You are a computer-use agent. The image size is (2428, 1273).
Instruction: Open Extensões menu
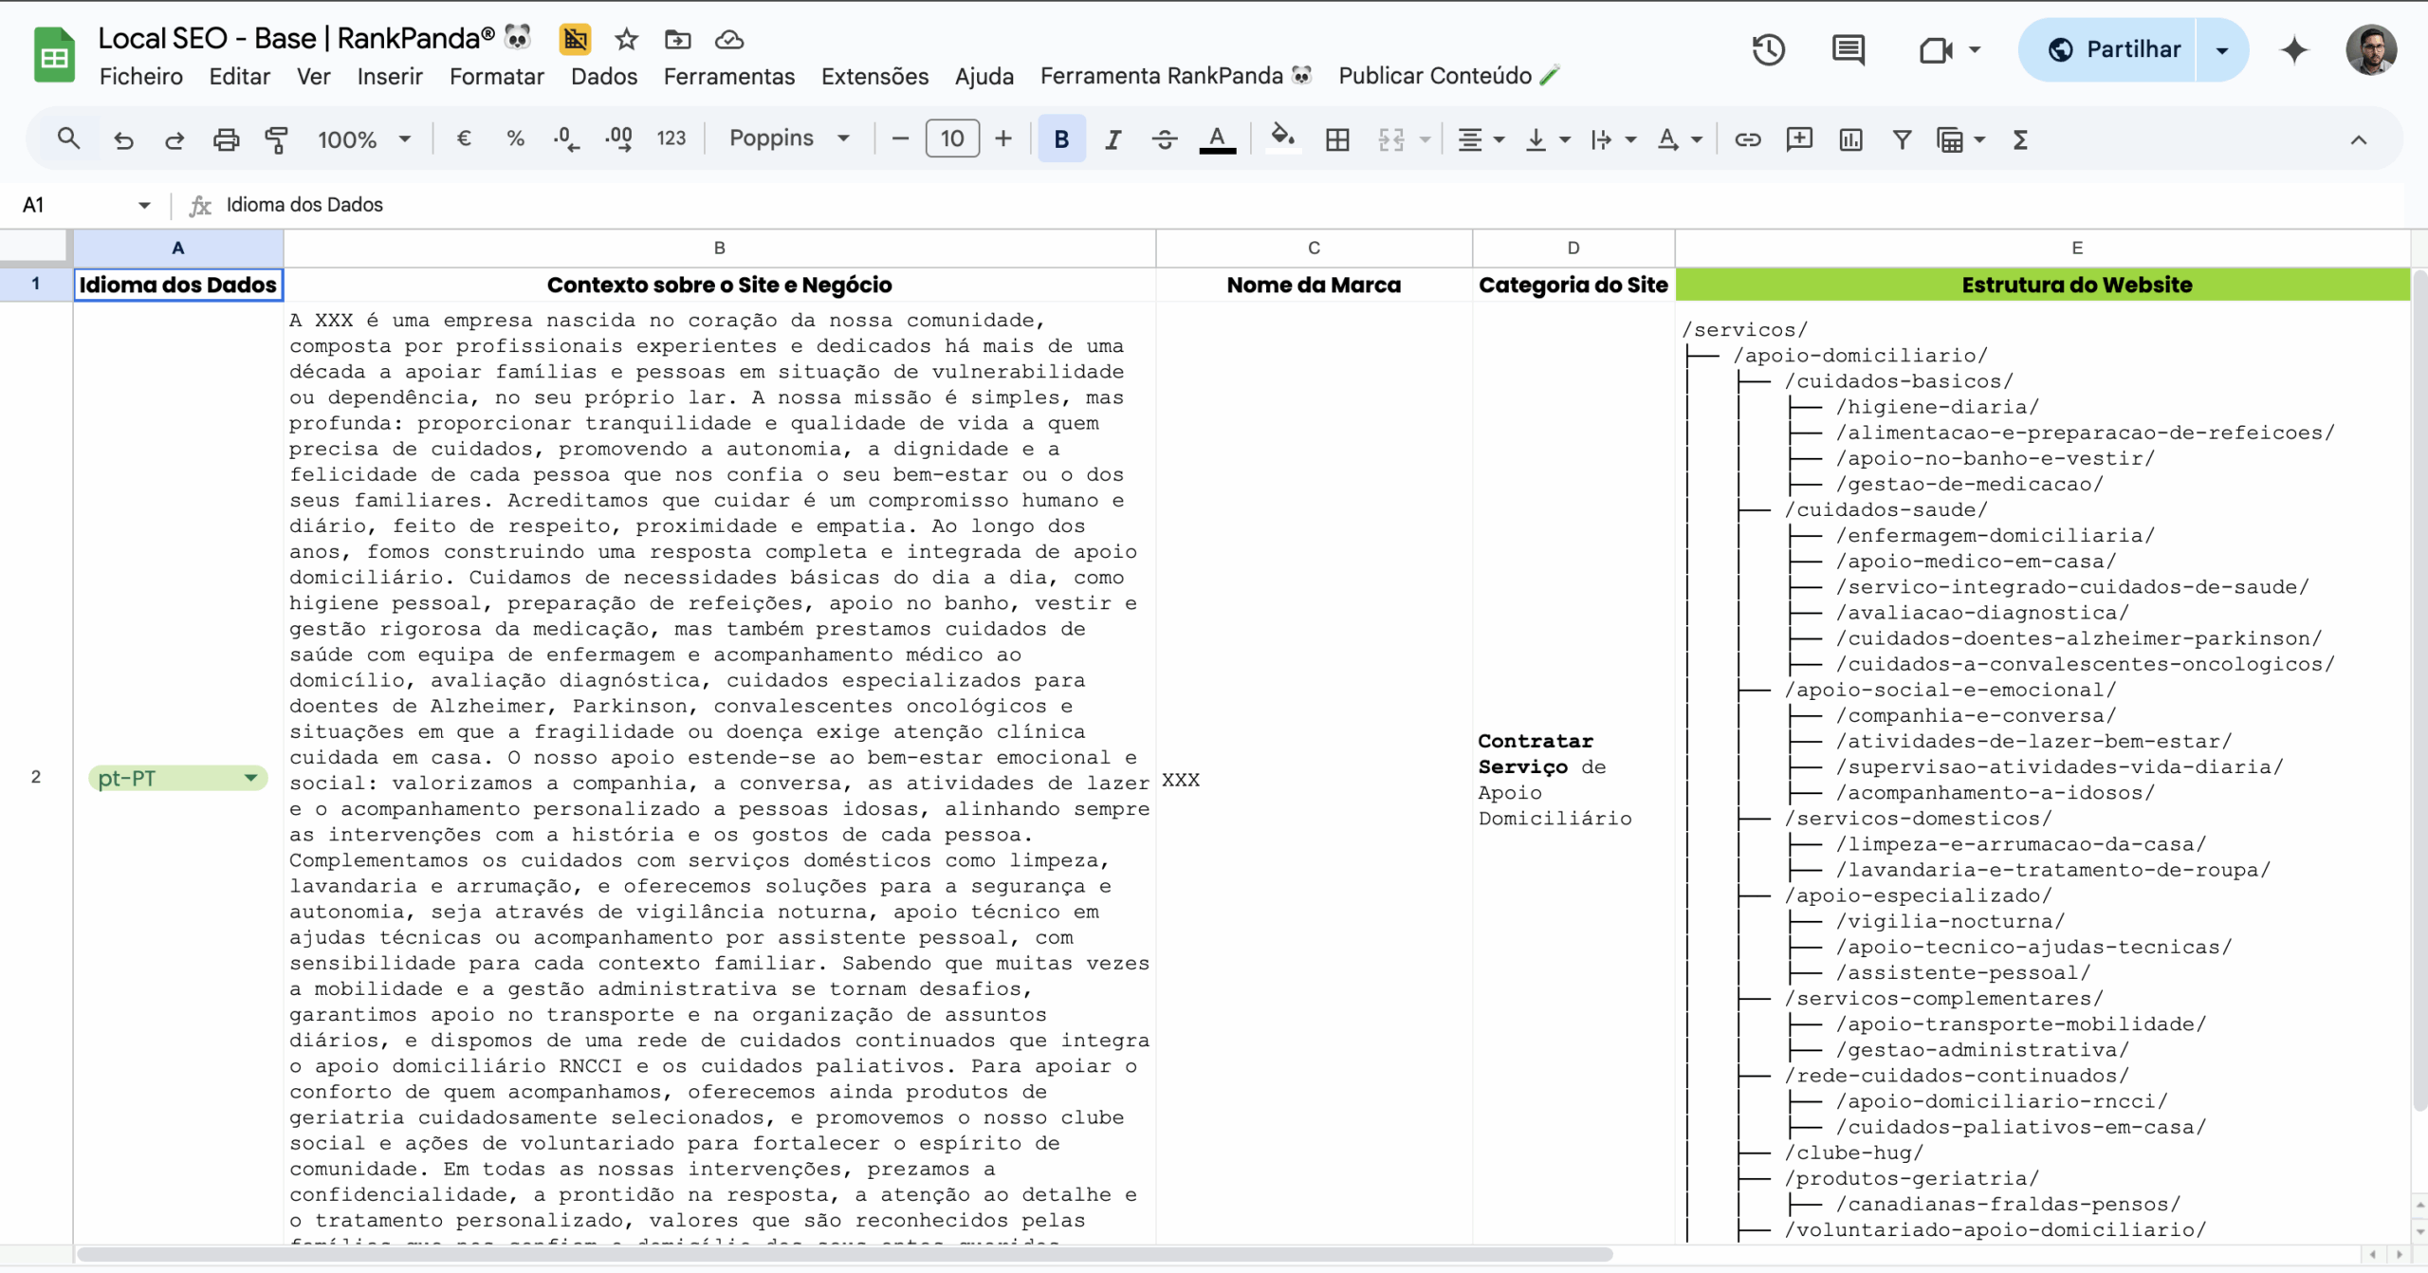tap(874, 76)
